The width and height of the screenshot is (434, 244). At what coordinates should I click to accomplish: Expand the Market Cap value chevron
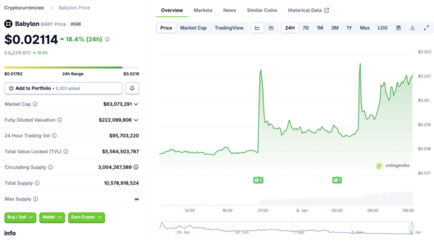[136, 104]
